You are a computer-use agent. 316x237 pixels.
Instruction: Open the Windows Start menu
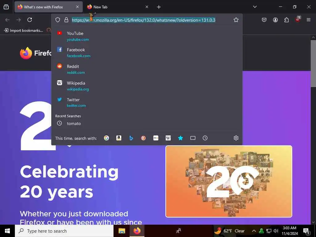point(7,231)
